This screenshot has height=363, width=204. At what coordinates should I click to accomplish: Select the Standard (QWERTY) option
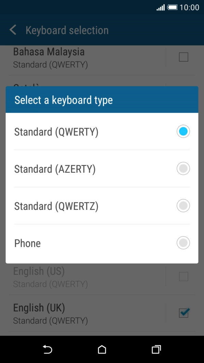[x=183, y=131]
